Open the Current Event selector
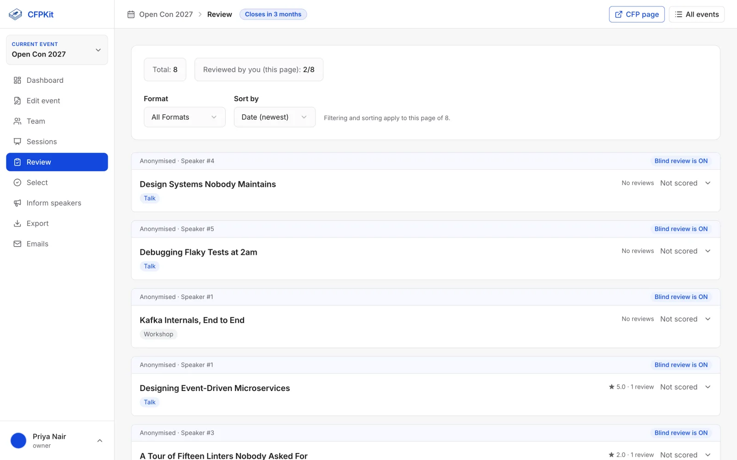The width and height of the screenshot is (737, 460). point(57,50)
